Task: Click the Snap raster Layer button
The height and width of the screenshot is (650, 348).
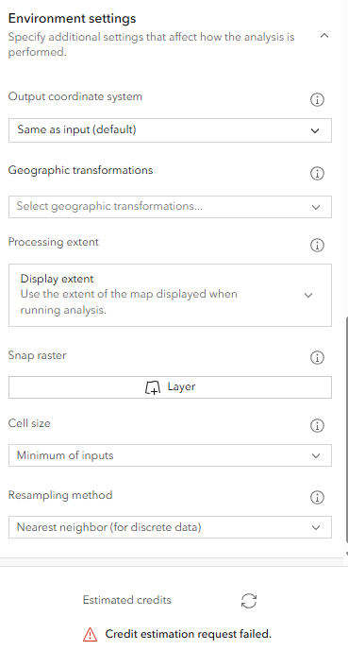Action: [x=170, y=387]
